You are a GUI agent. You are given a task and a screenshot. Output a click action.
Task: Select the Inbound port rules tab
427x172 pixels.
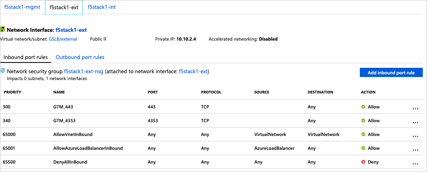point(25,57)
